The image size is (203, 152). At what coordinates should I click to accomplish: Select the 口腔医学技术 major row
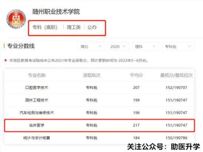[x=99, y=87]
